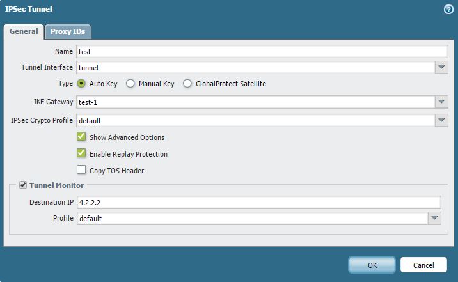Click the Name input field
Screen dimensions: 458x282
click(262, 52)
